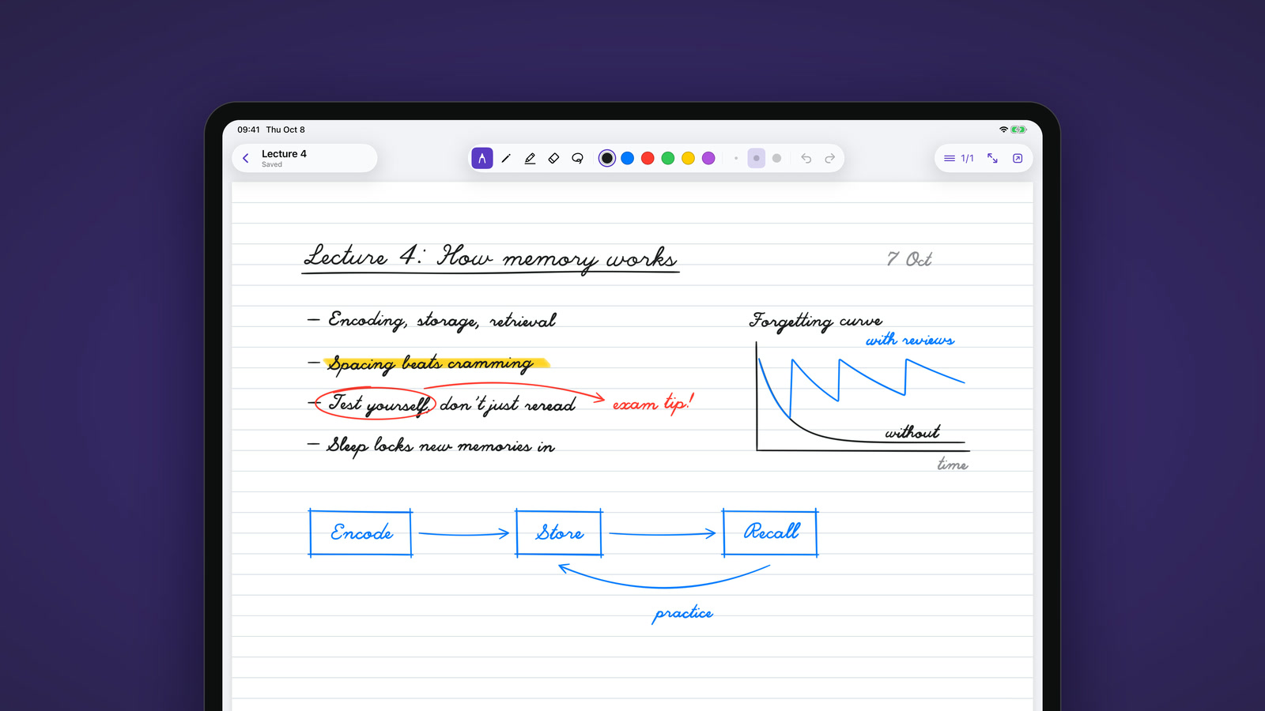Select the fountain pen tool
This screenshot has height=711, width=1265.
(x=482, y=158)
